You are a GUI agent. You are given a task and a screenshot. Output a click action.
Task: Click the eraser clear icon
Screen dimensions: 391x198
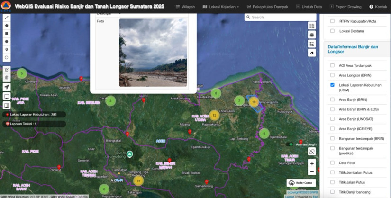(312, 53)
